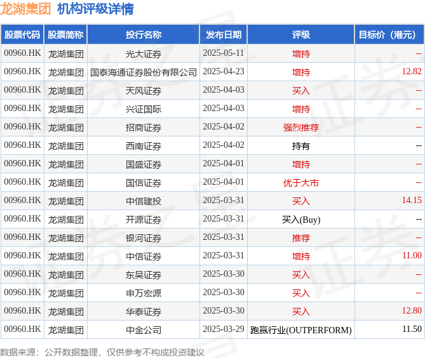Click the target price 12.80
Viewport: 425px width, 358px height.
(412, 311)
